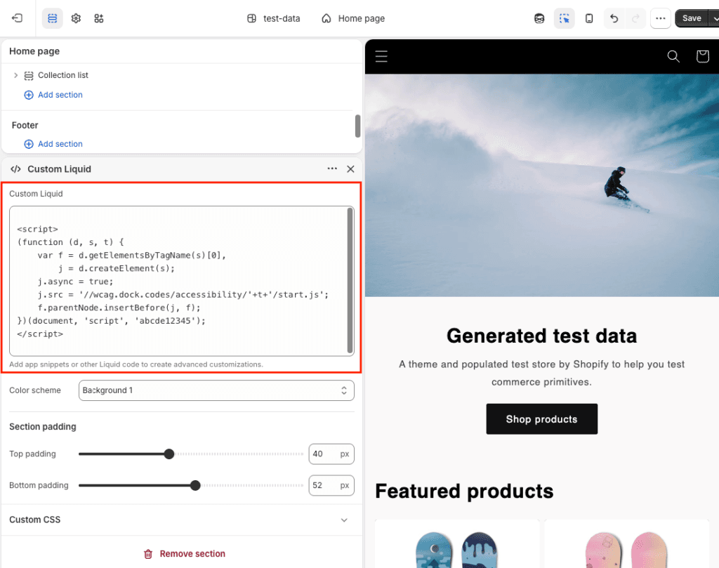719x568 pixels.
Task: Click the code editor vertical scrollbar
Action: [350, 280]
